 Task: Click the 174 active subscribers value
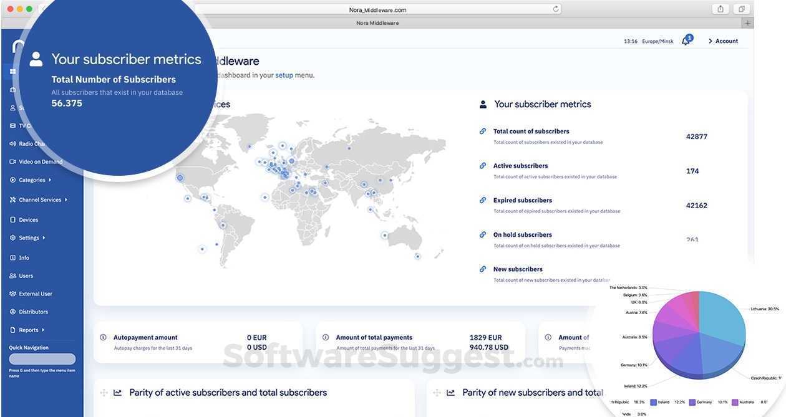[x=692, y=171]
